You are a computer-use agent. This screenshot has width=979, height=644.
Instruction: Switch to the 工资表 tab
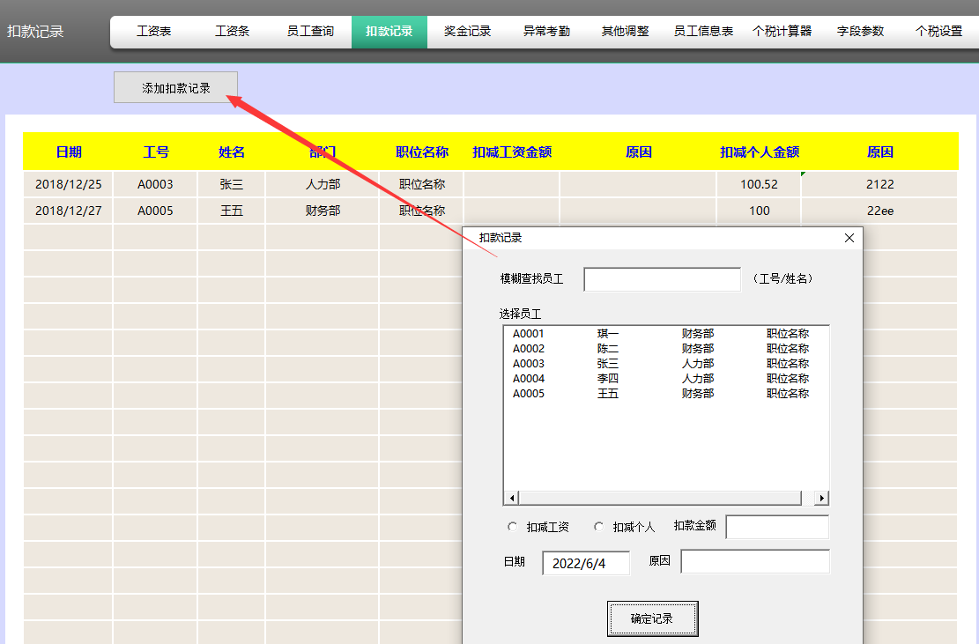point(154,30)
